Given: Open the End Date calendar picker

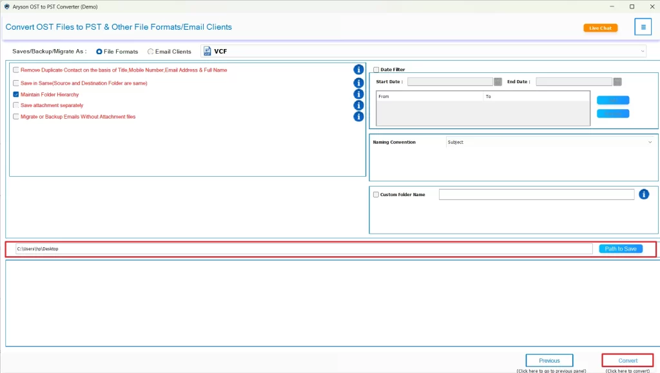Looking at the screenshot, I should point(616,81).
